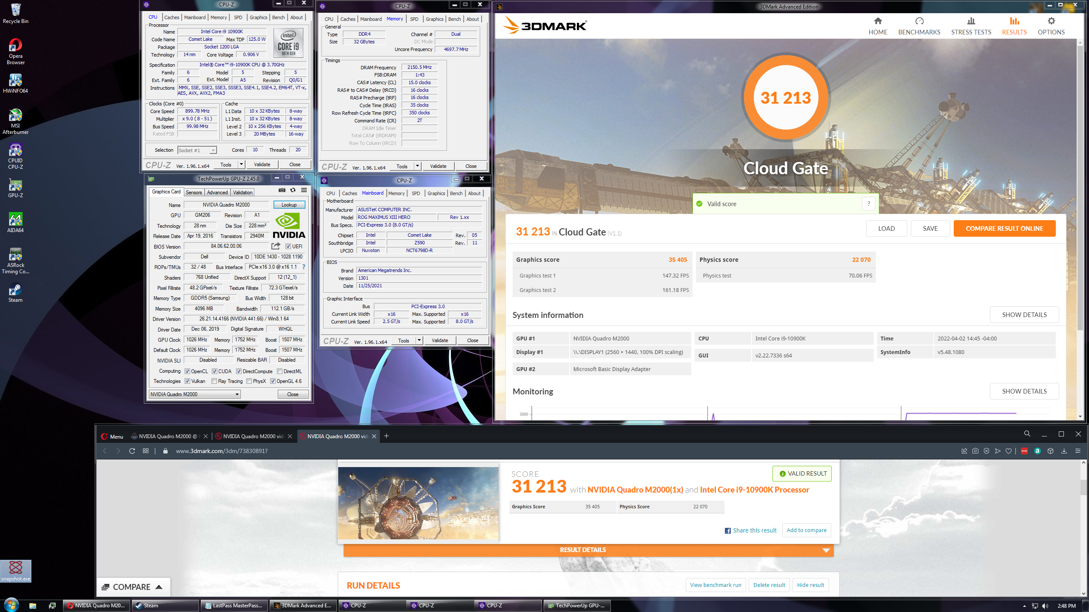Open Tools dropdown arrow in CPU-Z Mainboard window
This screenshot has width=1089, height=612.
point(419,340)
